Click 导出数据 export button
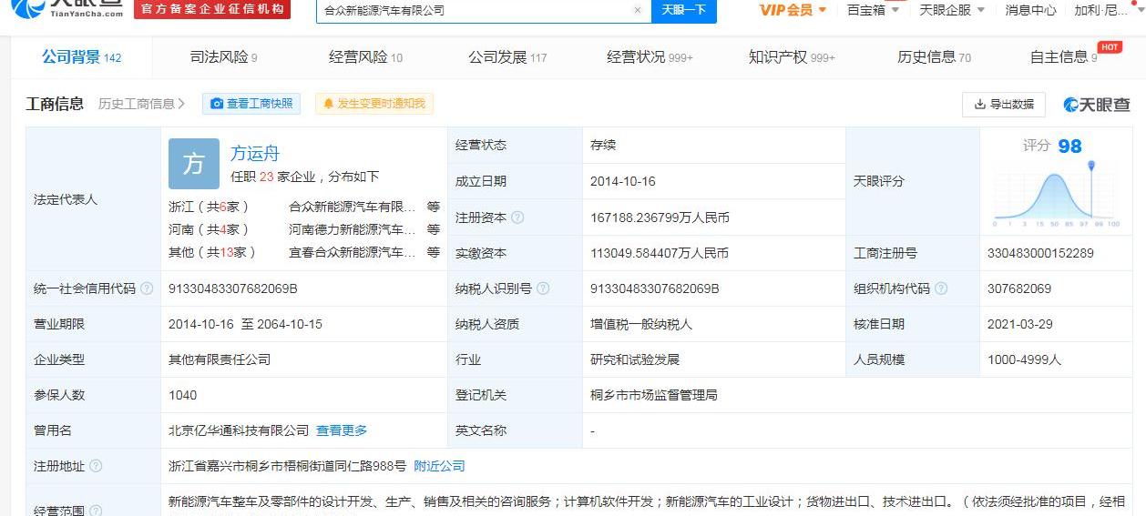This screenshot has height=516, width=1146. tap(1004, 105)
